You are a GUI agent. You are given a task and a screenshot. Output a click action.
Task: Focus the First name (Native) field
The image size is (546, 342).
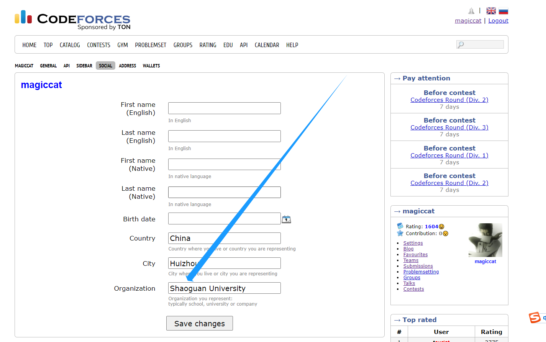coord(225,164)
